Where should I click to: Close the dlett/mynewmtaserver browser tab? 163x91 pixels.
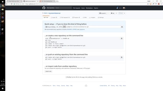[x=38, y=1]
